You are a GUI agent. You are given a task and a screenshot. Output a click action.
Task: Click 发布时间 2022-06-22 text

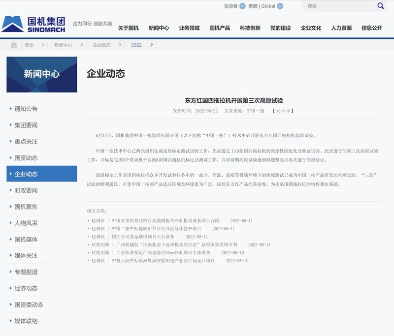click(195, 111)
